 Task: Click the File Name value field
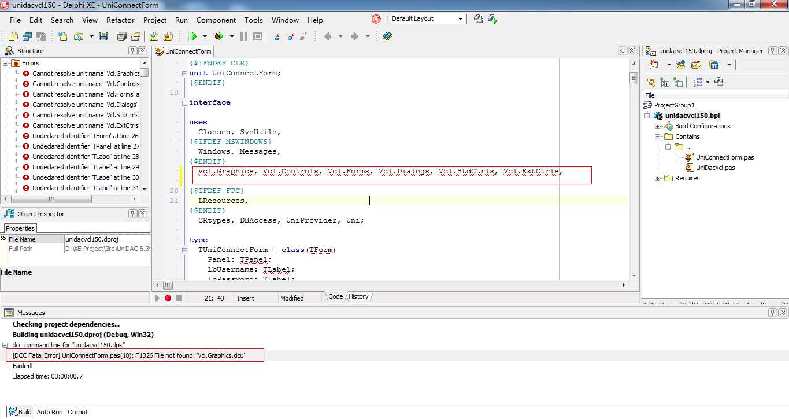click(x=107, y=239)
